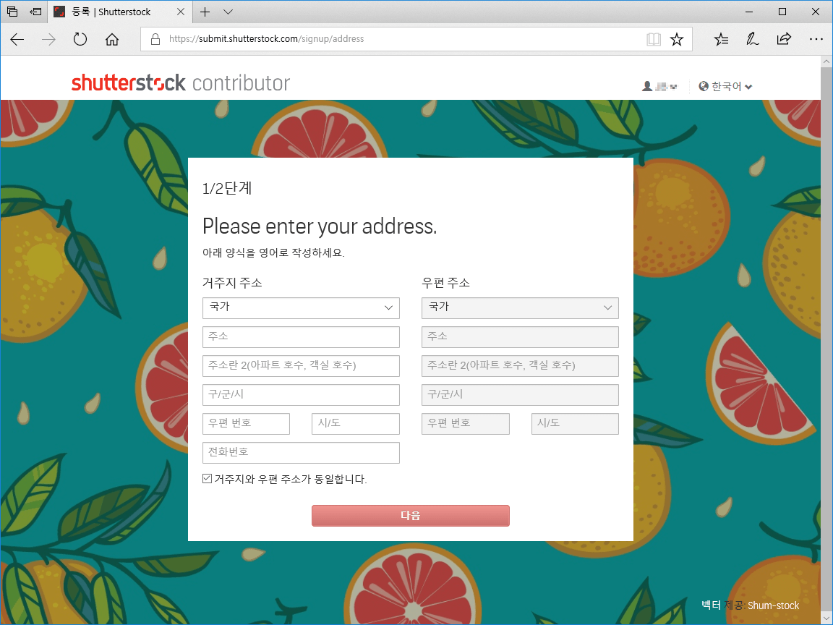Screen dimensions: 833x625
Task: Click the mailing 시/도 state field
Action: 575,424
